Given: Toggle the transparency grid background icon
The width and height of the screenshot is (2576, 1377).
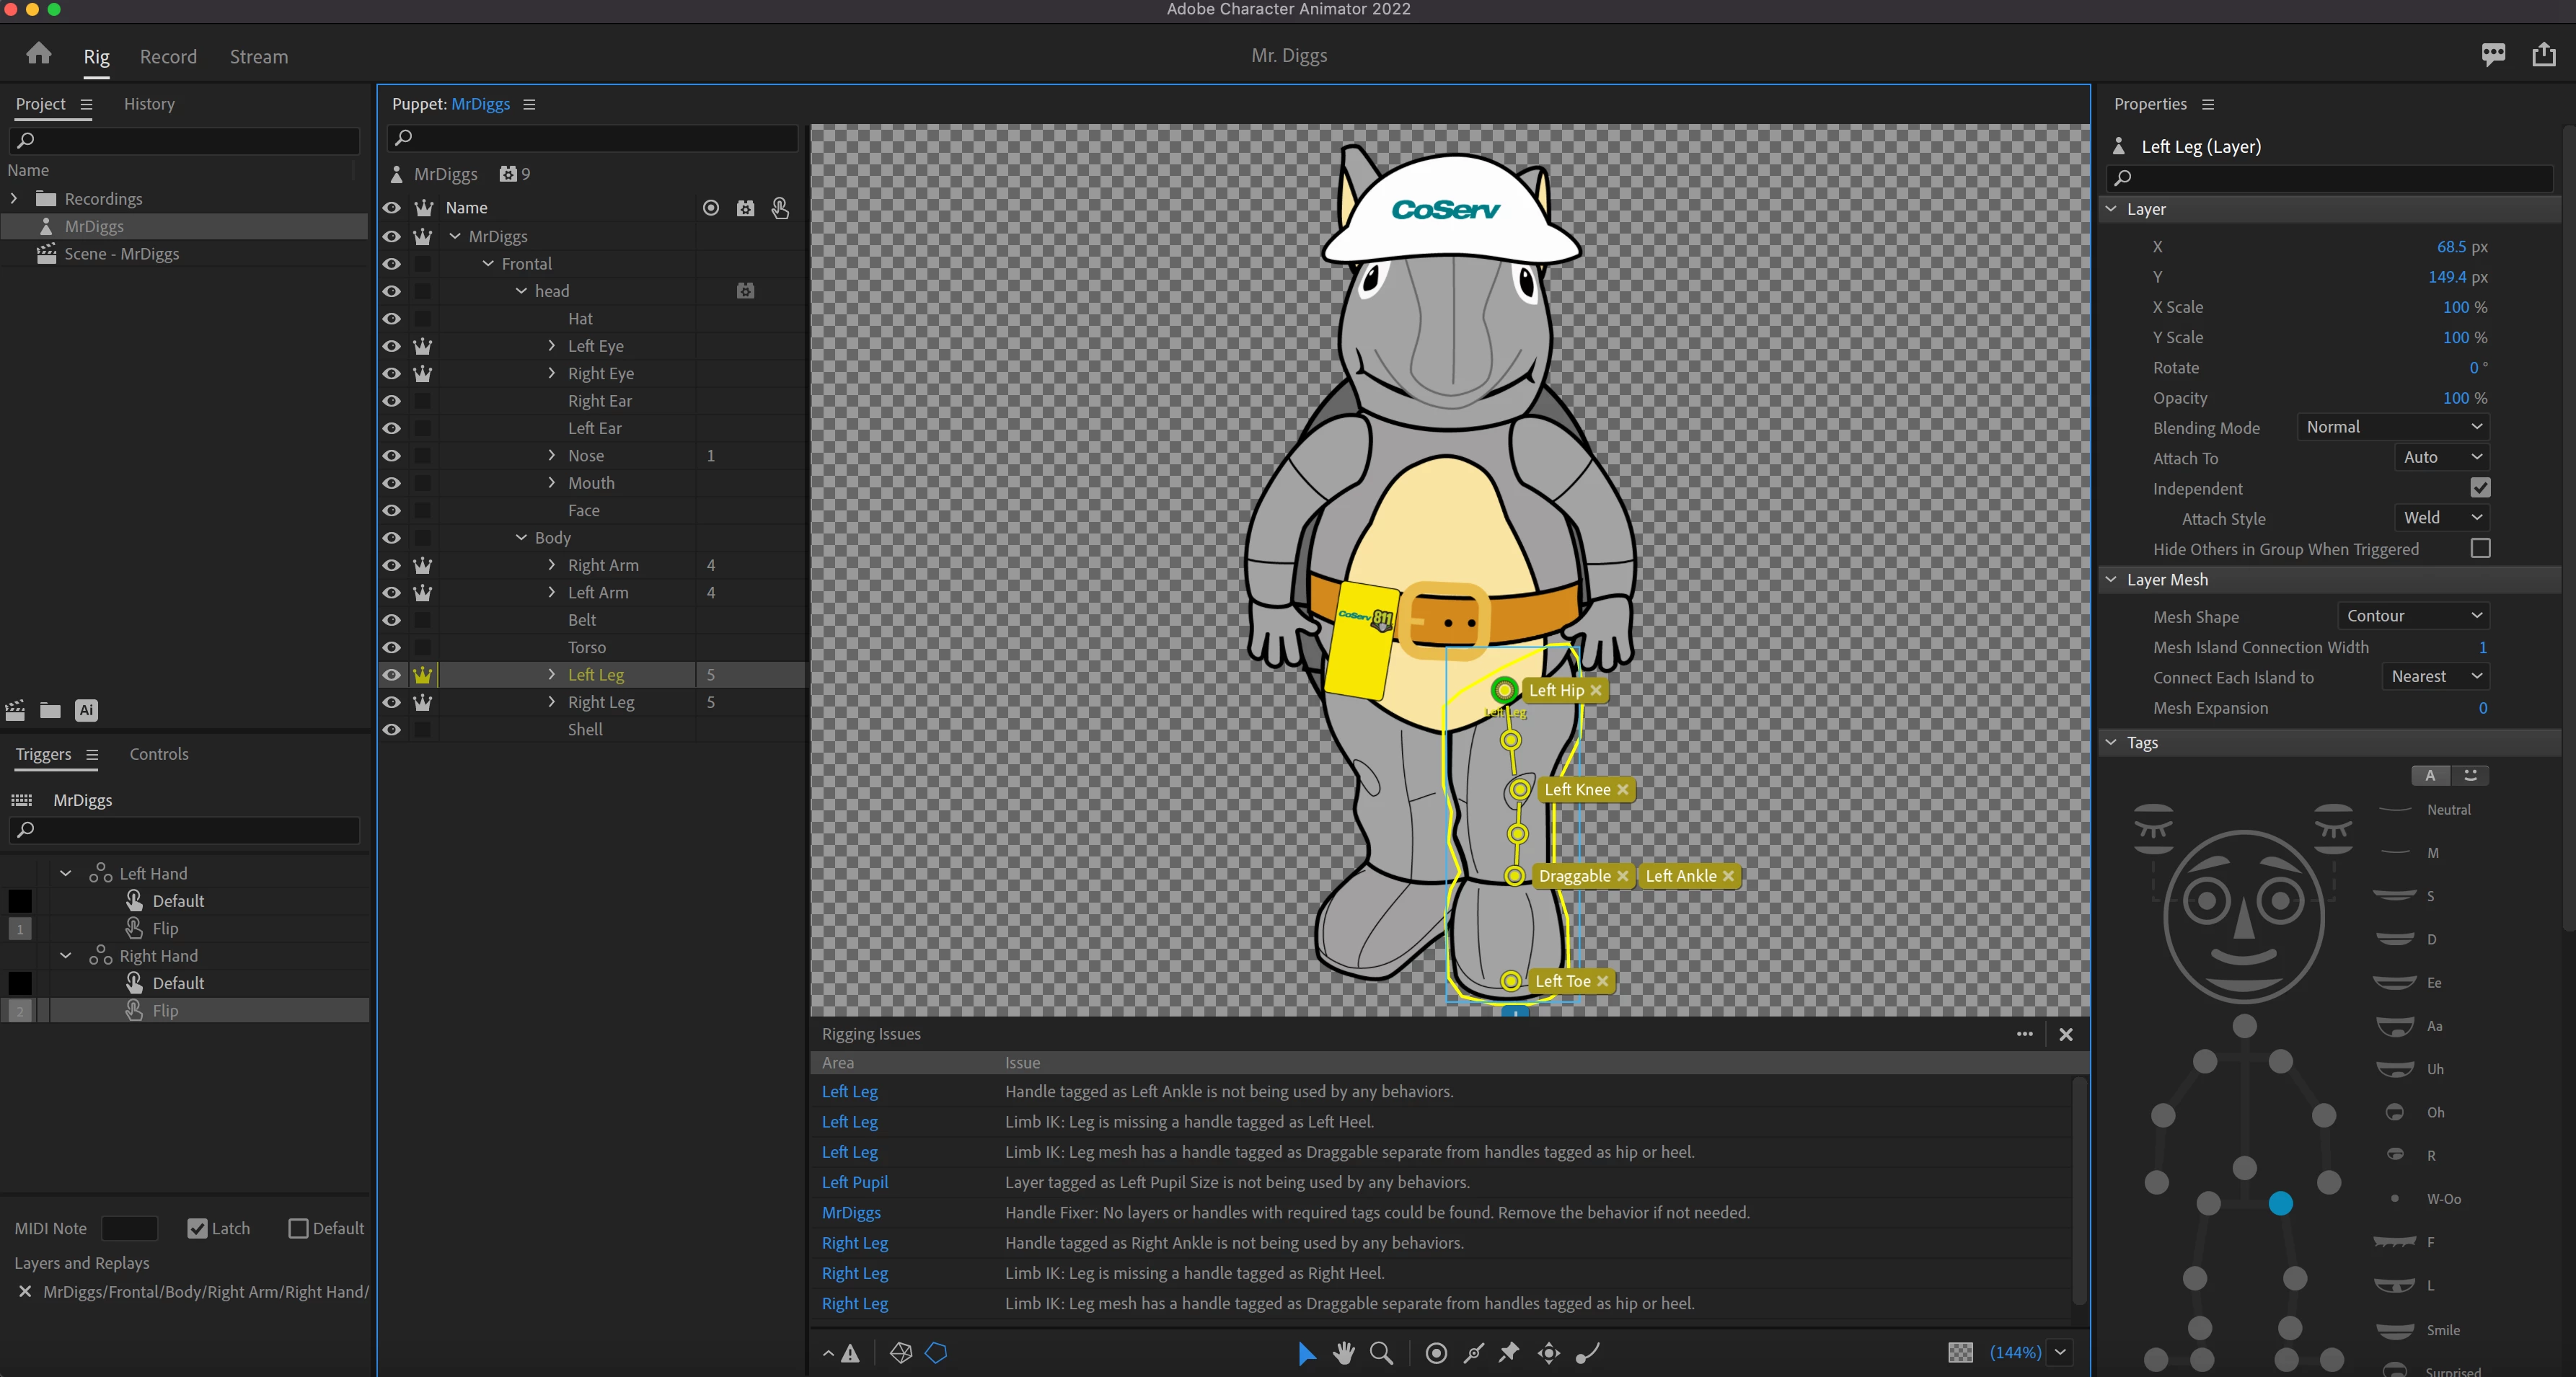Looking at the screenshot, I should pyautogui.click(x=1960, y=1353).
